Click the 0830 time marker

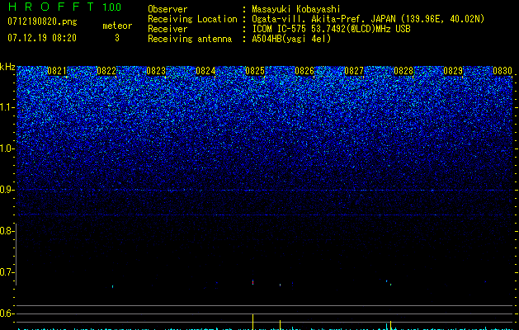tap(502, 71)
